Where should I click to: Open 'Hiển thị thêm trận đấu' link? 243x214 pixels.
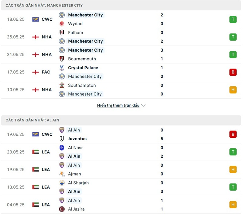[x=118, y=106]
